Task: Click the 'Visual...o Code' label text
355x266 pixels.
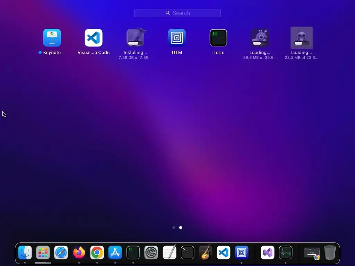Action: 94,53
